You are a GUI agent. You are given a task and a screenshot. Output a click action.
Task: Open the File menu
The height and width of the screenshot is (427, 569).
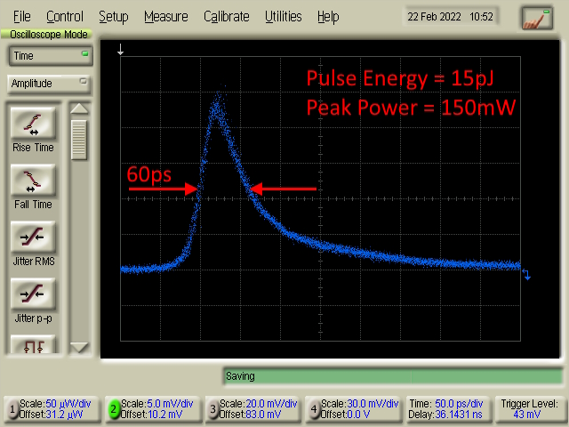[x=21, y=17]
